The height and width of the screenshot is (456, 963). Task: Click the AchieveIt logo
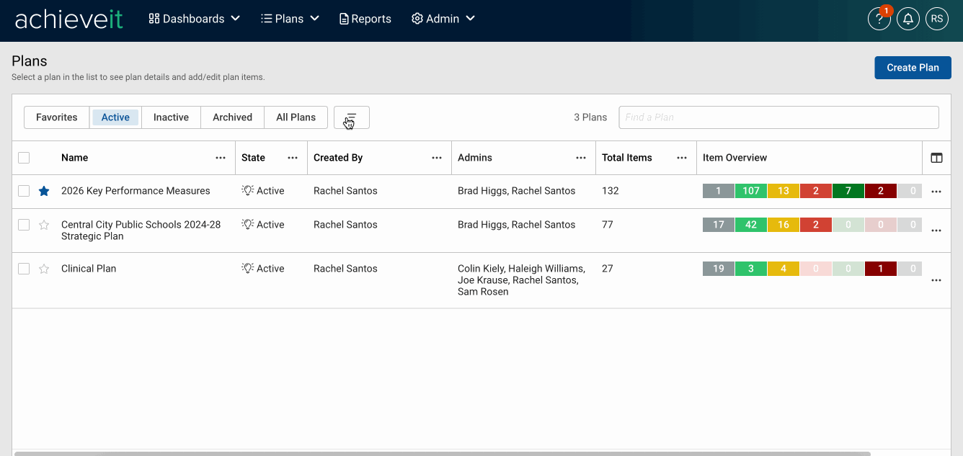(x=69, y=19)
